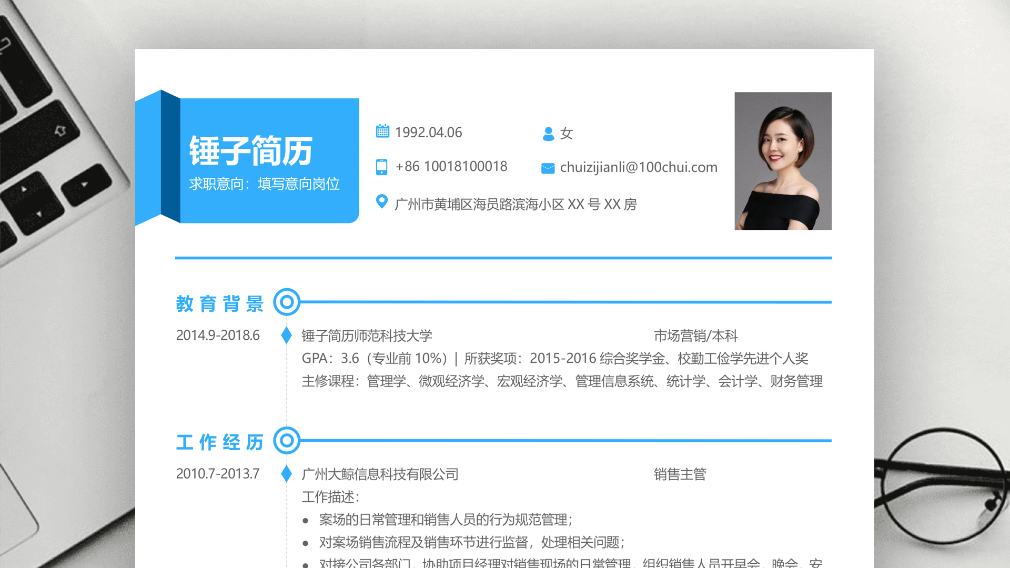Click the bullet 案场的日常管理和销售人员的行为规范管理
Viewport: 1010px width, 568px height.
pyautogui.click(x=446, y=520)
